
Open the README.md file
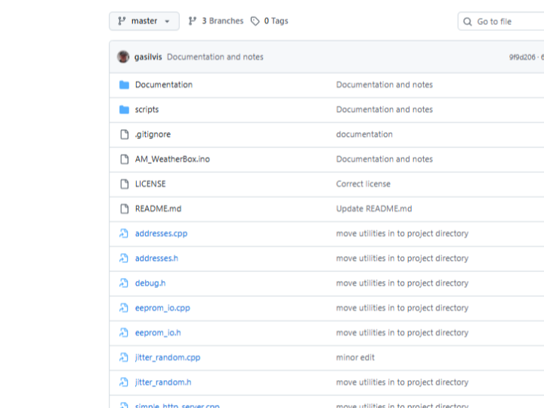(x=158, y=209)
